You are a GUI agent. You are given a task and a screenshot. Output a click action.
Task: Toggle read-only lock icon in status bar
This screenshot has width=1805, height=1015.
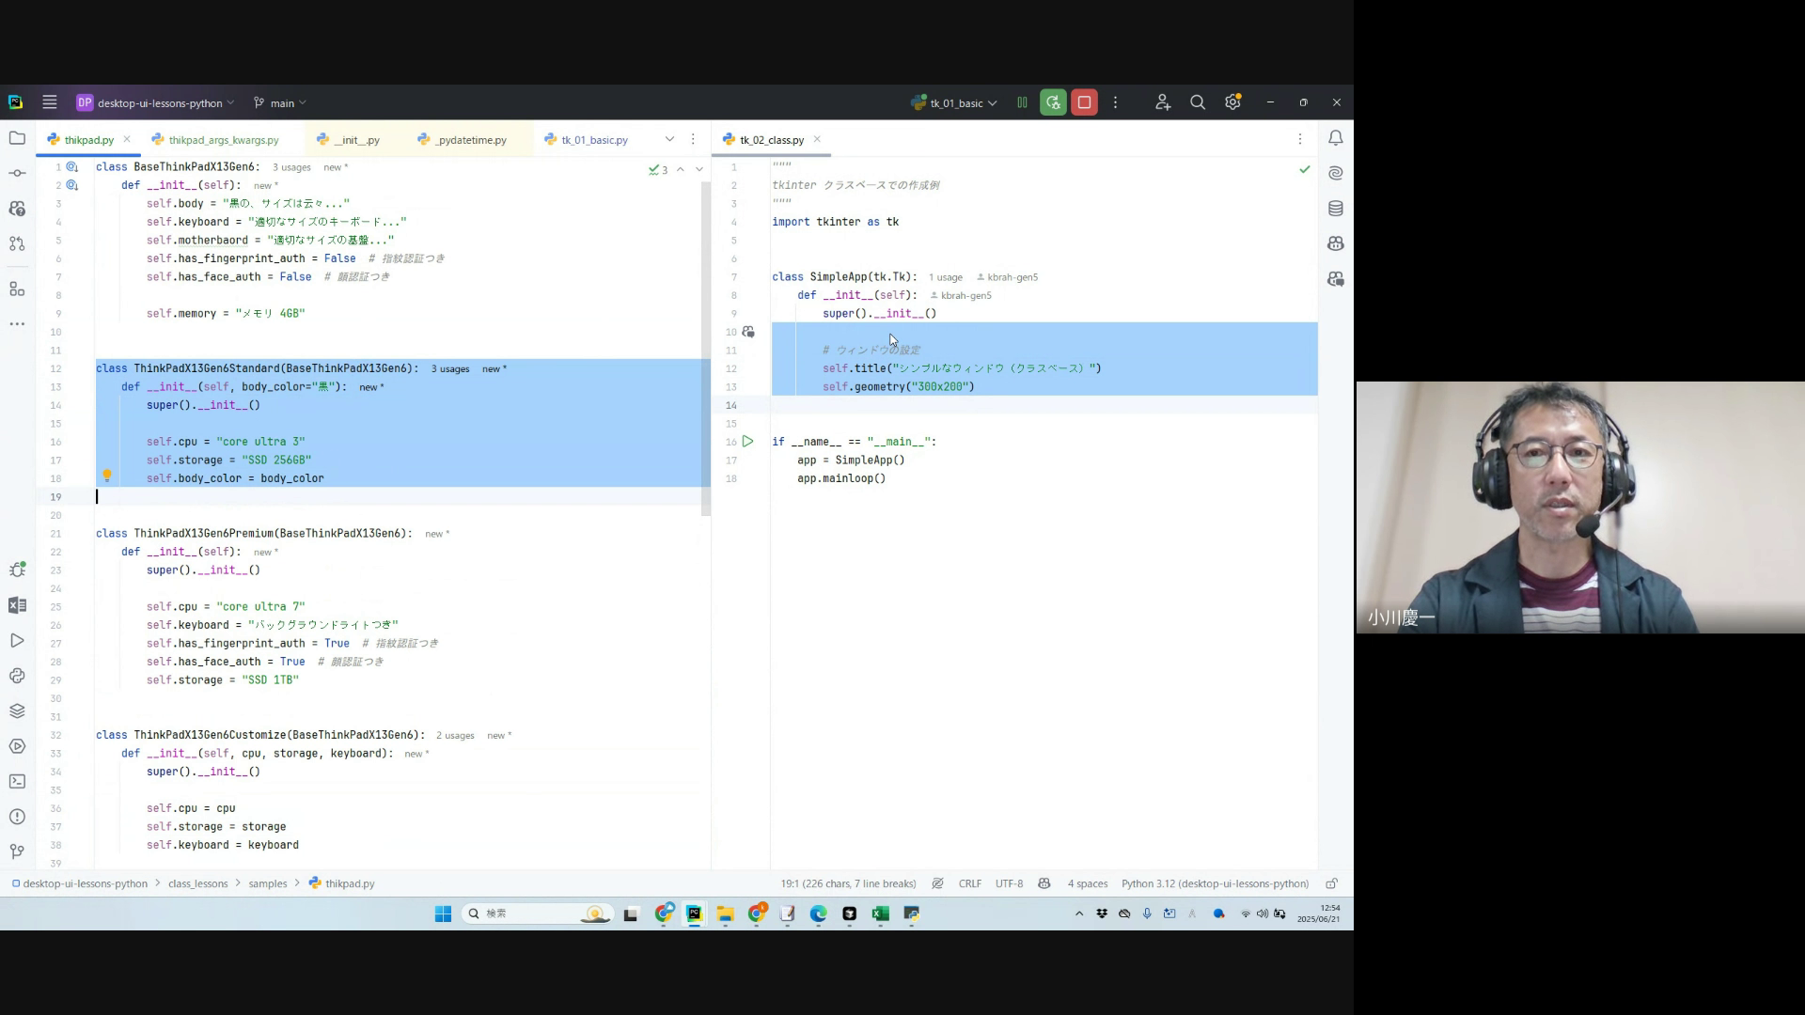pos(1331,883)
